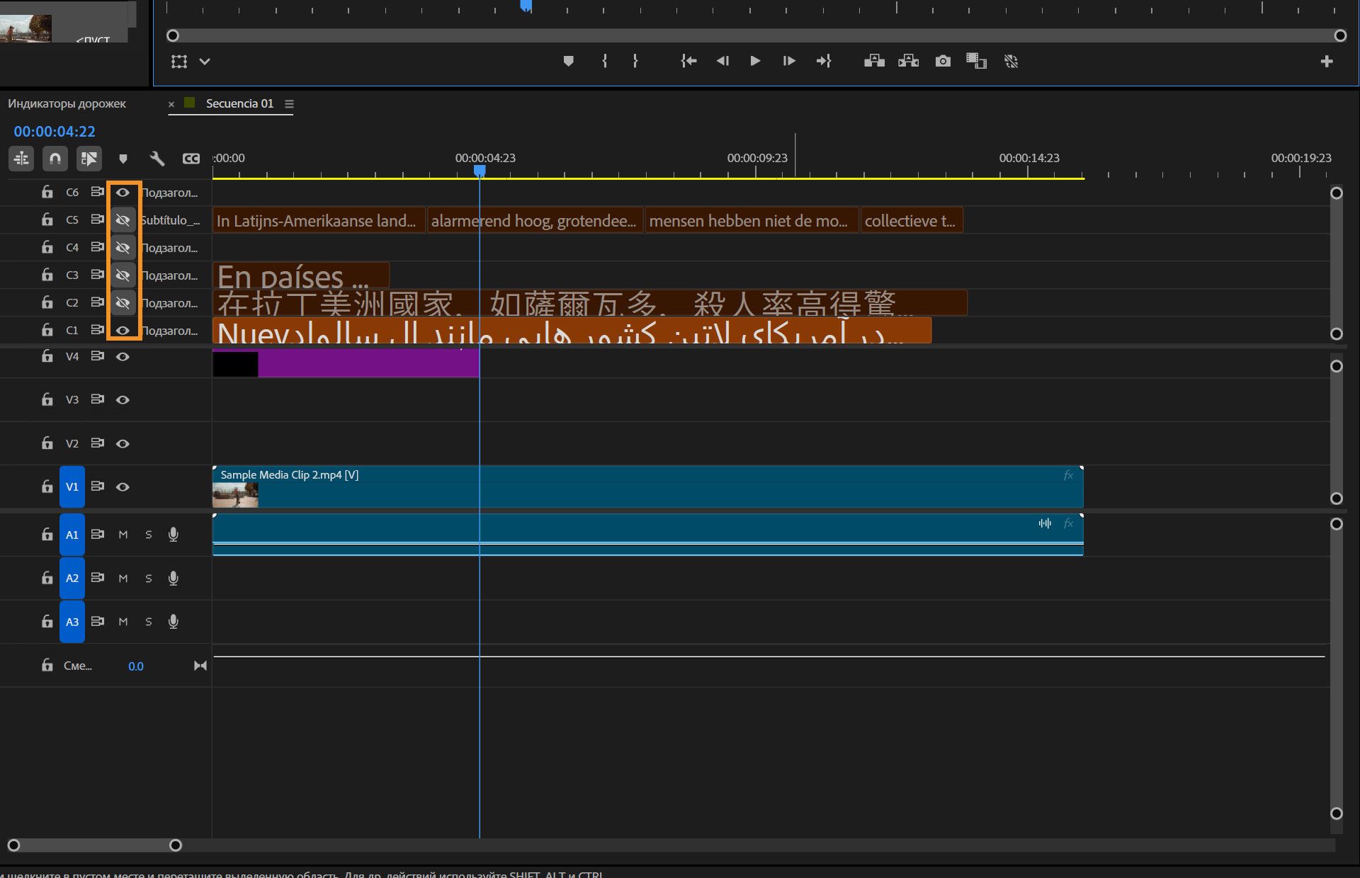The height and width of the screenshot is (878, 1360).
Task: Mute audio track A1
Action: [x=123, y=535]
